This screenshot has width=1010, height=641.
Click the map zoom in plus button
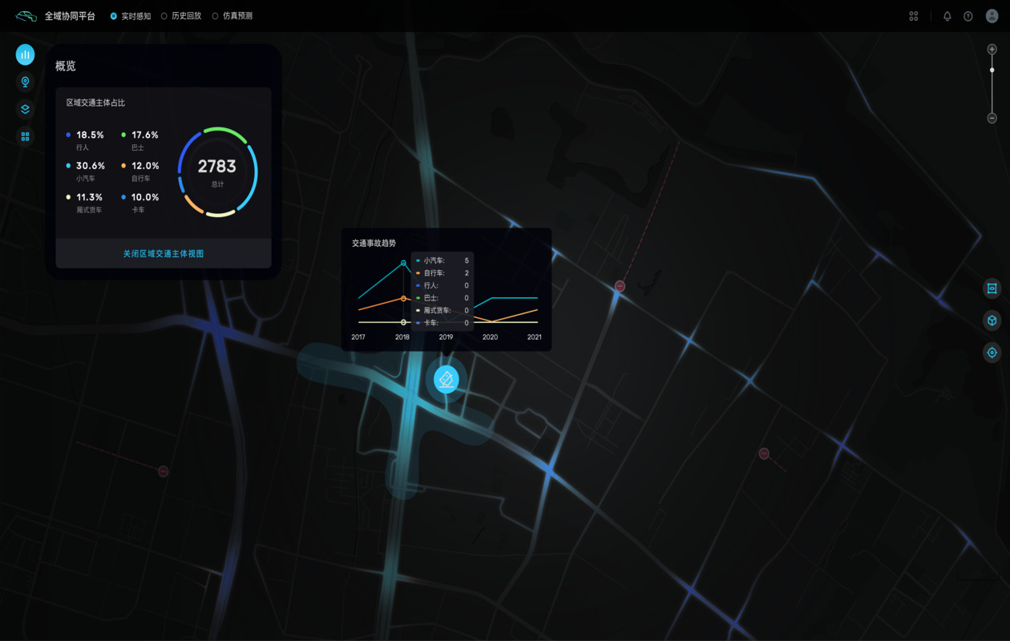992,50
